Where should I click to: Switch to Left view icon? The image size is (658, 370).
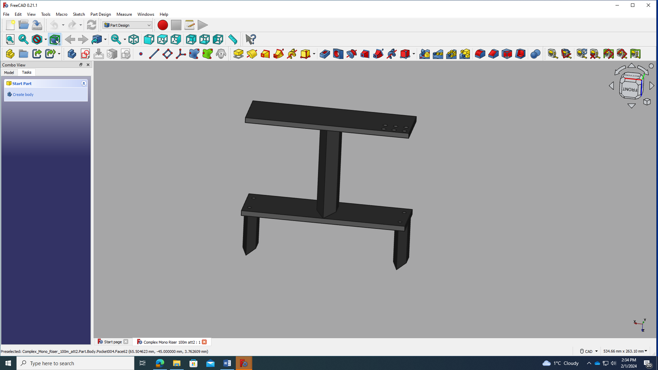click(x=218, y=39)
